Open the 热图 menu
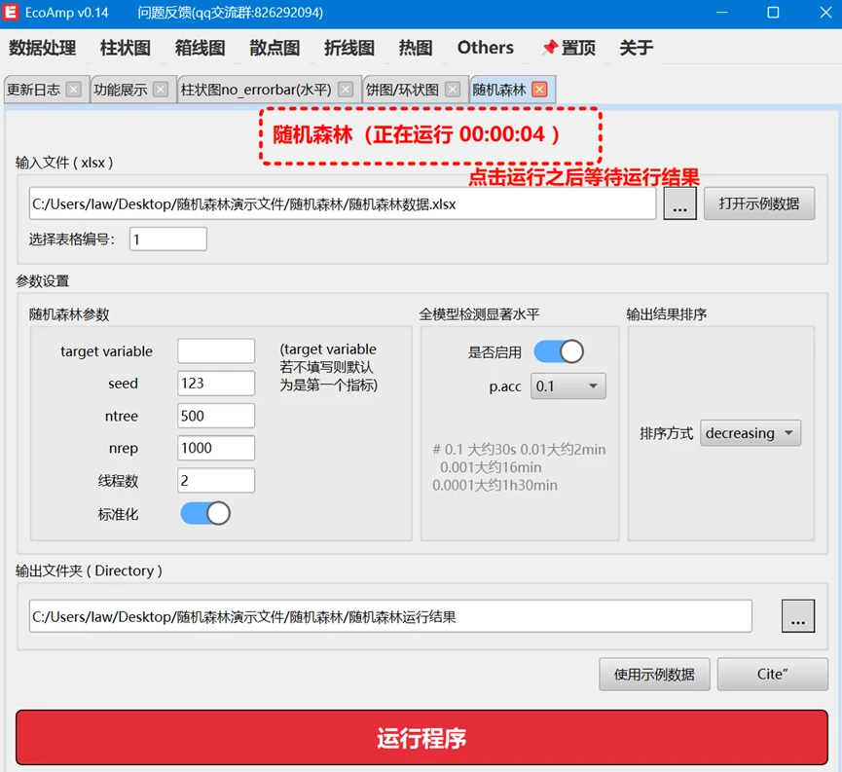 coord(416,48)
